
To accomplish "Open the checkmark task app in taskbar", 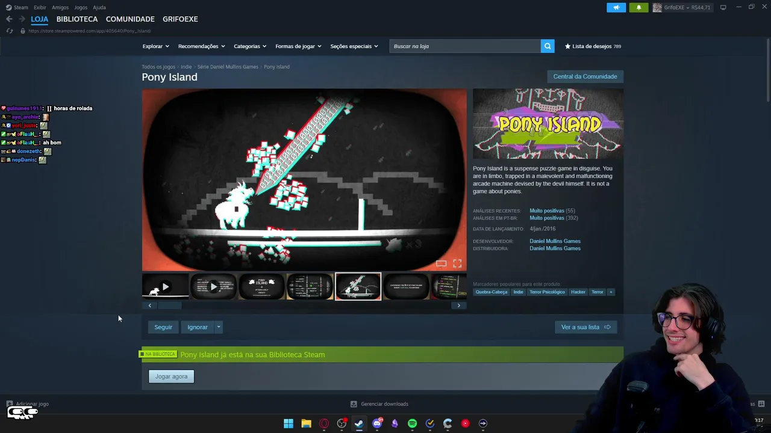I will coord(430,423).
